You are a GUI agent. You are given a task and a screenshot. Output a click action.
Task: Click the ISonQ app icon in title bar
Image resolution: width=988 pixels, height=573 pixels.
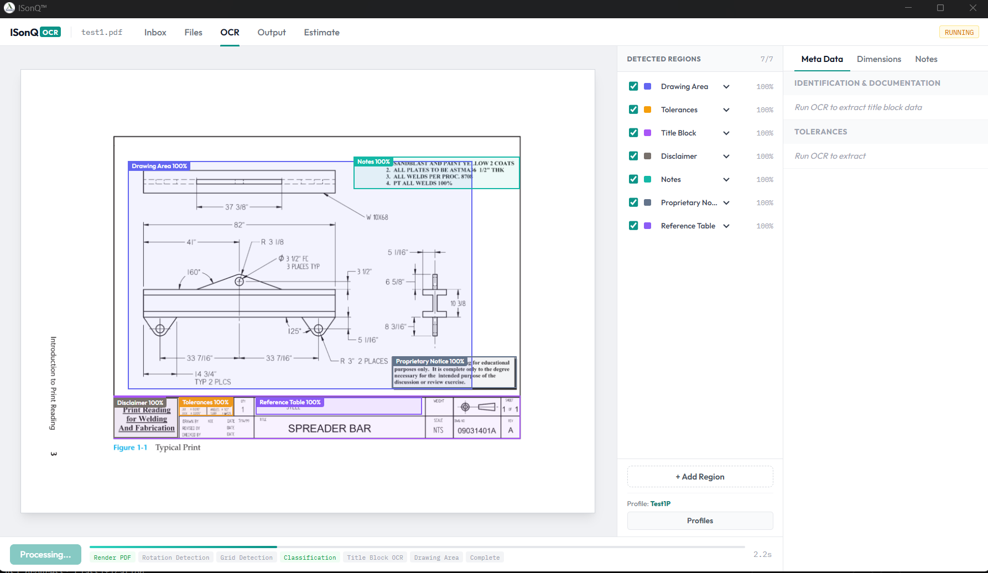coord(9,8)
